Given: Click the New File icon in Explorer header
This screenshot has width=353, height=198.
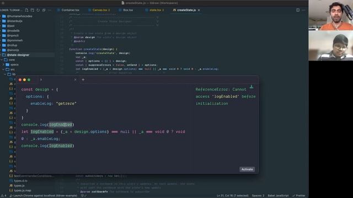Looking at the screenshot, I should pos(26,10).
